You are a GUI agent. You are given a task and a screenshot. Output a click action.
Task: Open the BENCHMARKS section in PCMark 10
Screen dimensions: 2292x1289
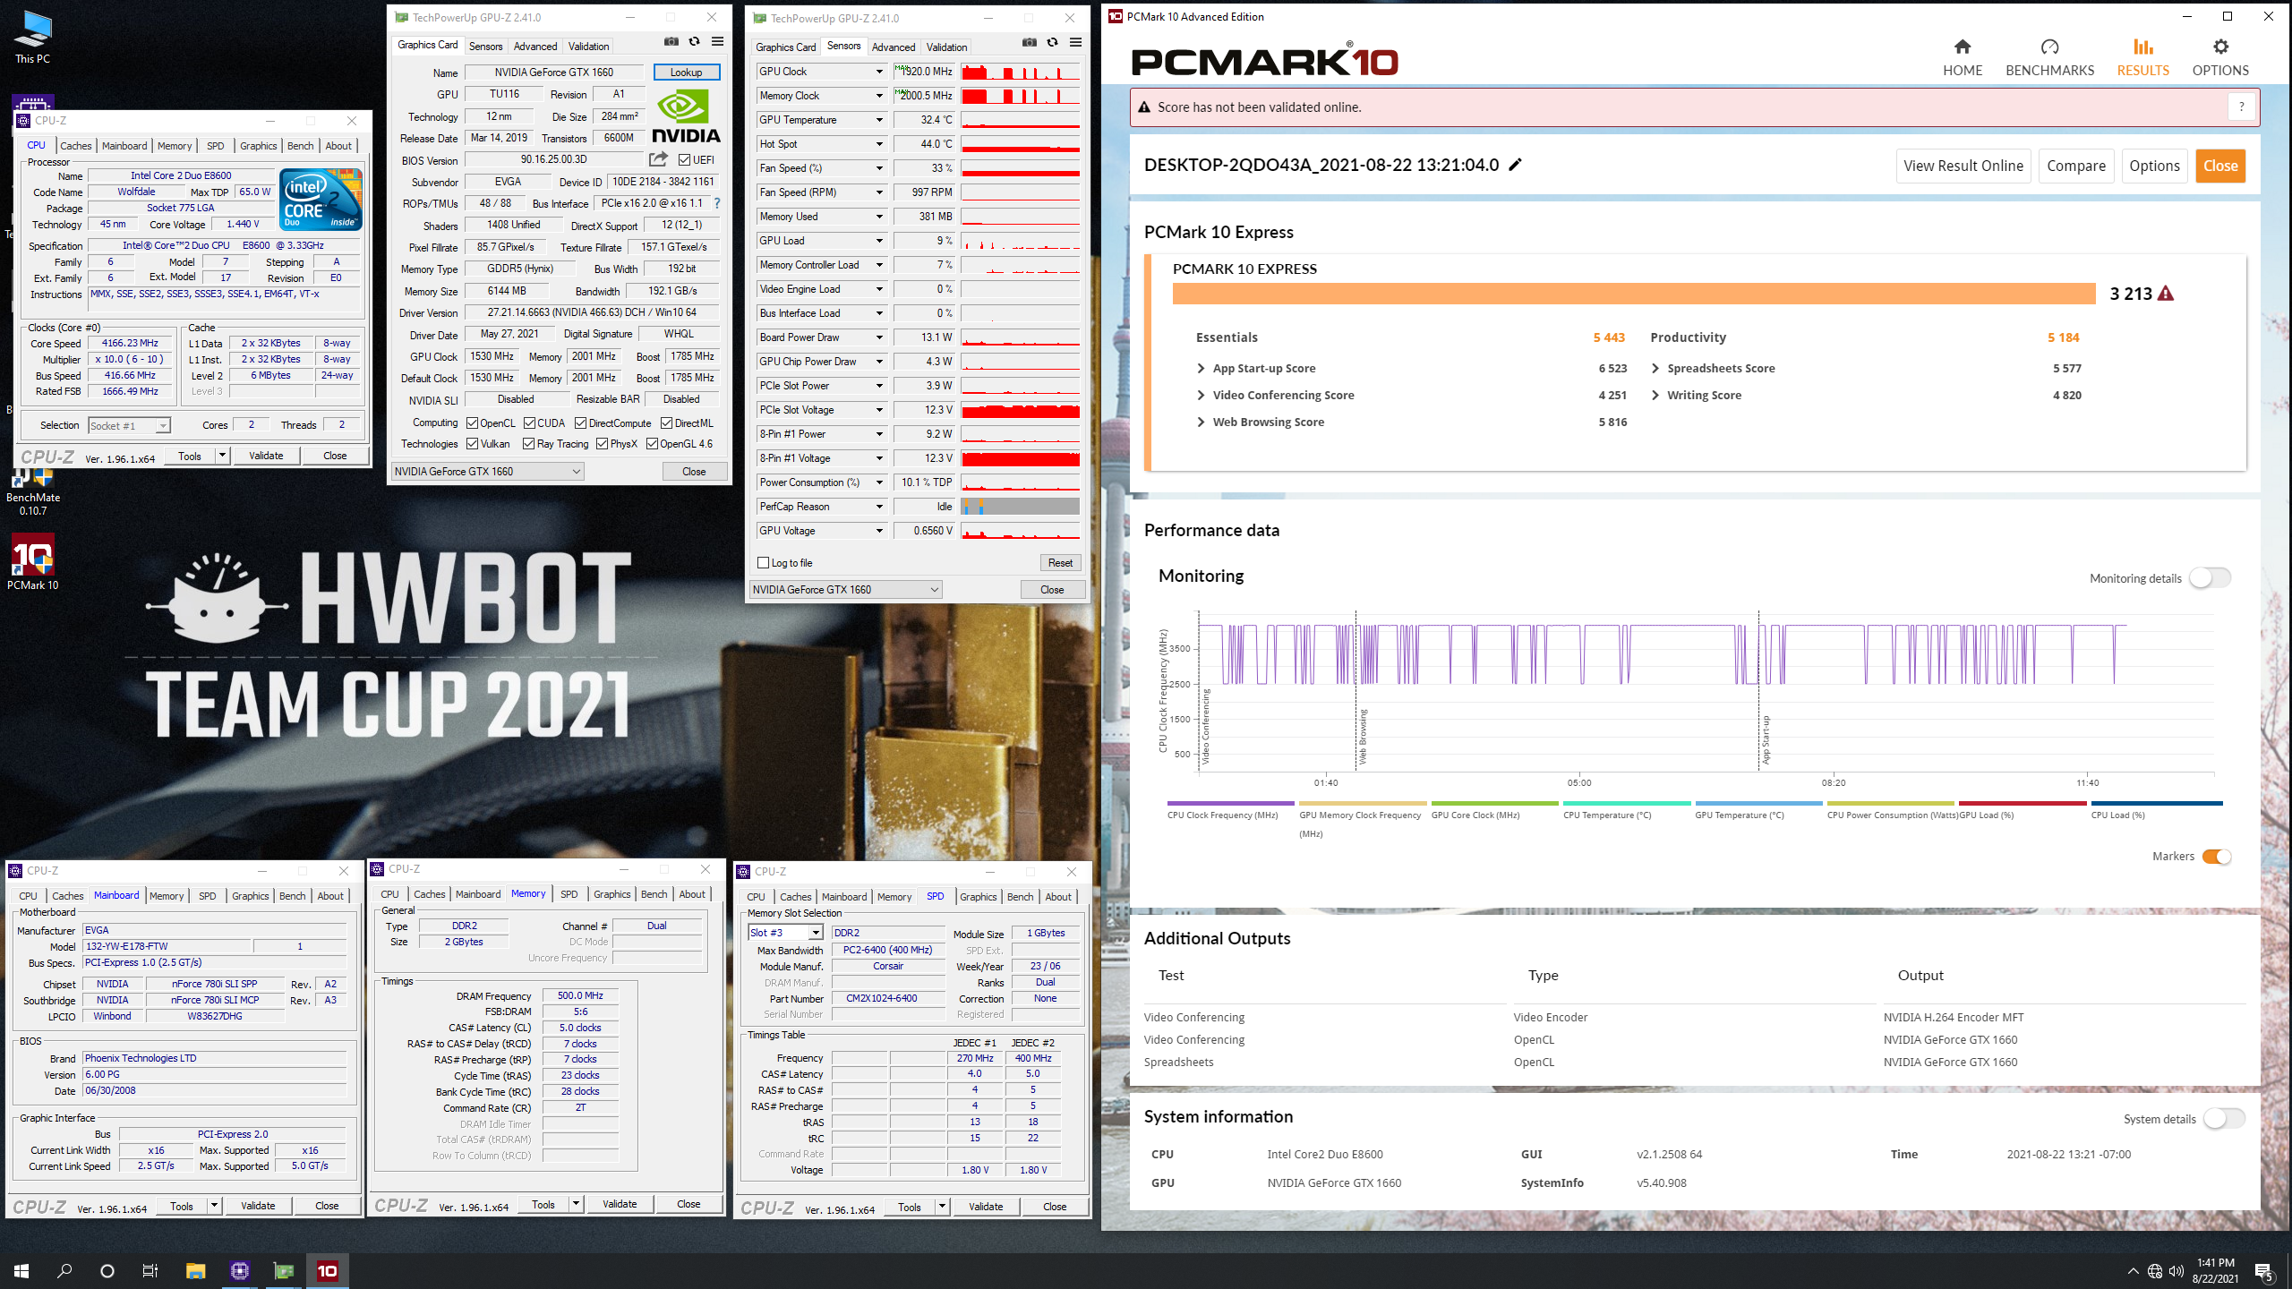2049,57
